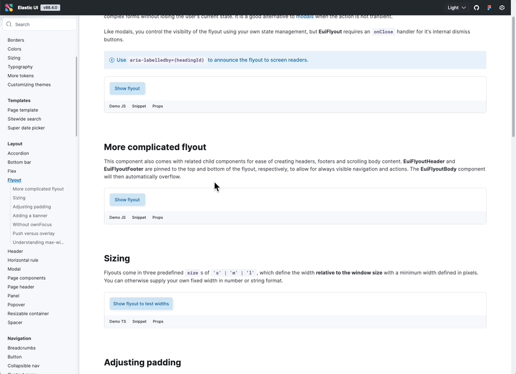
Task: Click the magnifier icon in the search bar
Action: pyautogui.click(x=9, y=24)
